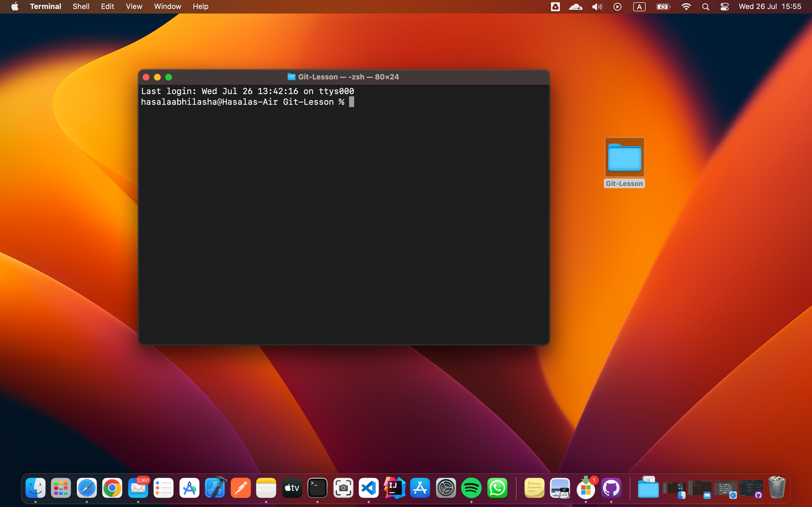Open the Trash from the Dock
Screen dimensions: 812x507
777,488
